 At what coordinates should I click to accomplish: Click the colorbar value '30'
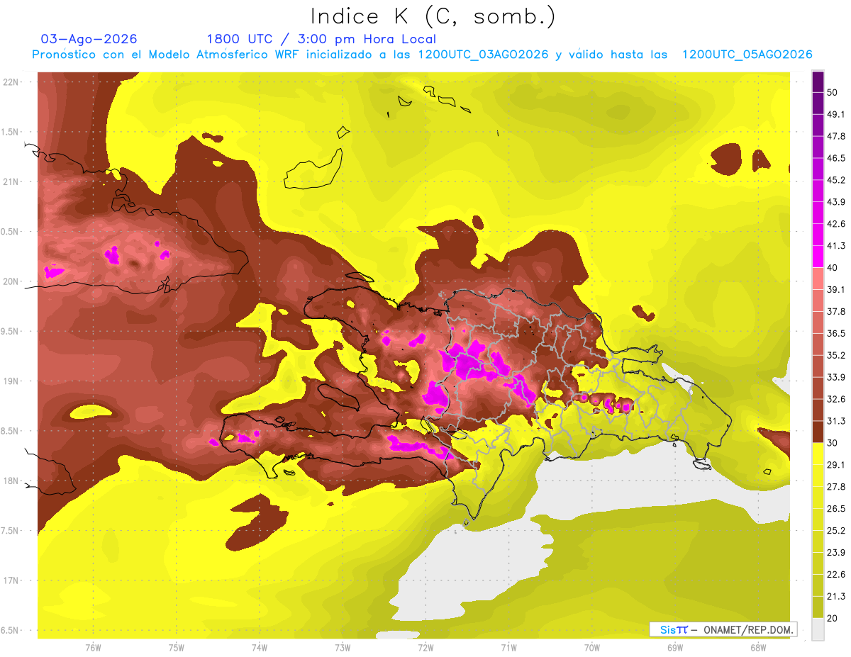pos(833,442)
